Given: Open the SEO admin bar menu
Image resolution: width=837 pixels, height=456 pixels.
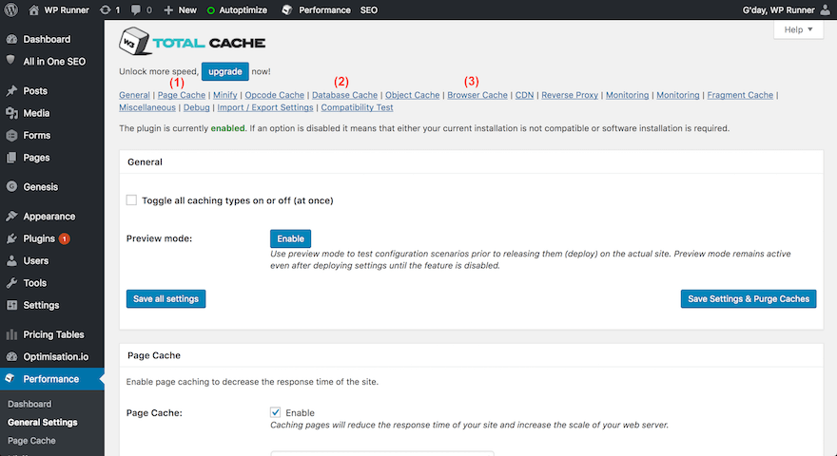Looking at the screenshot, I should coord(369,9).
